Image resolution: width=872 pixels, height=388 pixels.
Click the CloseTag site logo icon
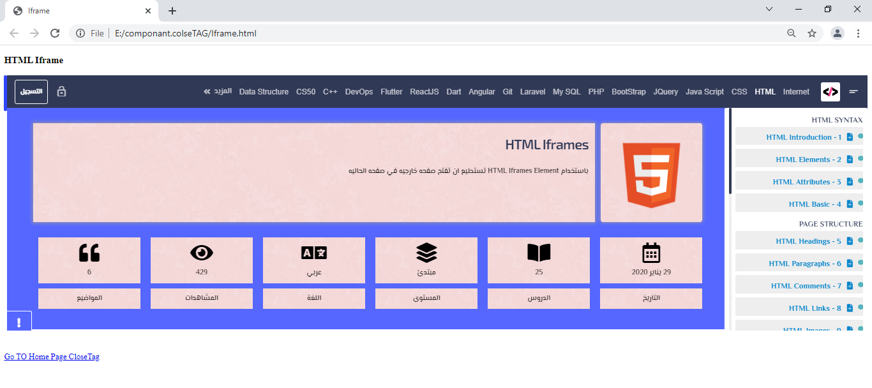(x=831, y=92)
